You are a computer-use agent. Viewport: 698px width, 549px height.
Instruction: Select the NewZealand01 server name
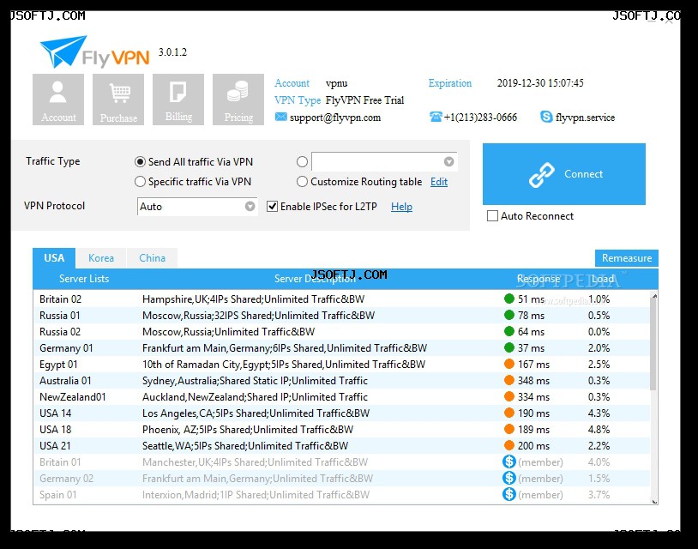click(x=73, y=397)
